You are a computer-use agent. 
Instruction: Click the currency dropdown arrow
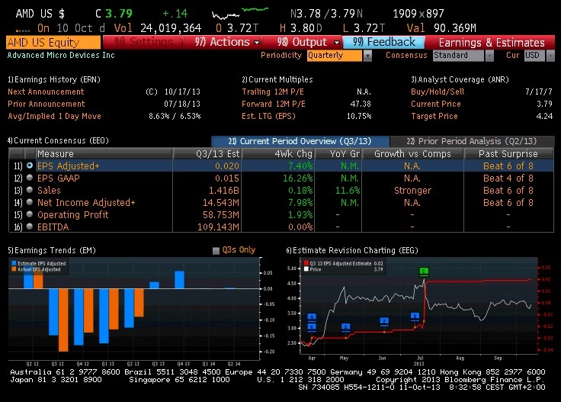pyautogui.click(x=550, y=56)
